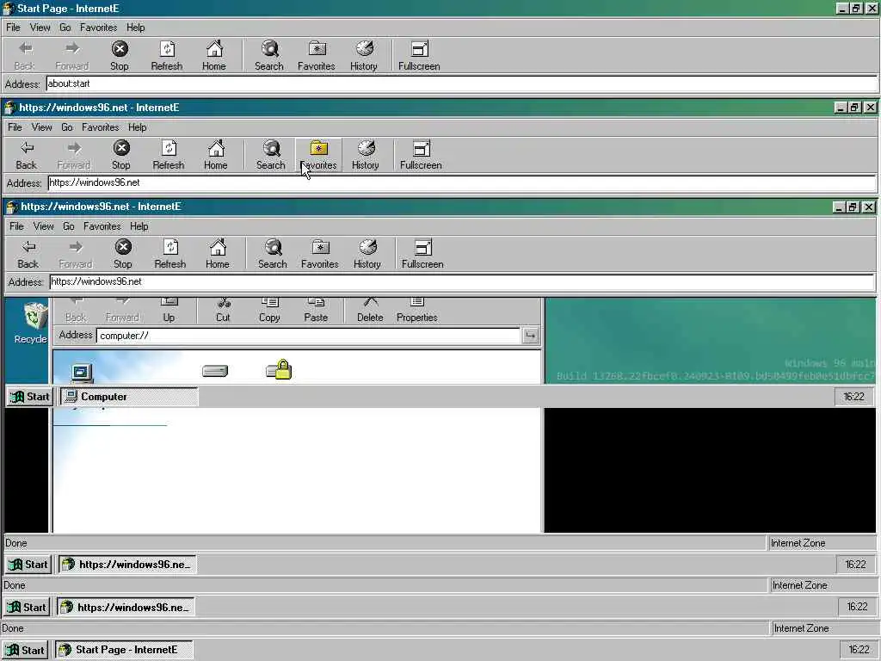The height and width of the screenshot is (661, 881).
Task: Select the gray drive icon in explorer
Action: point(215,371)
